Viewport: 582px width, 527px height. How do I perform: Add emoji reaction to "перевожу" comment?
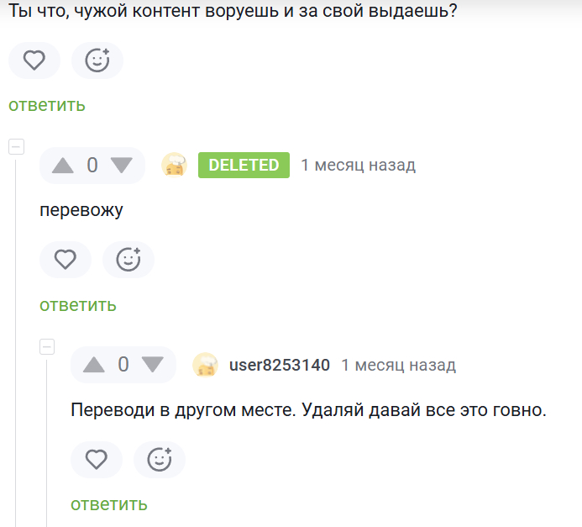point(128,261)
